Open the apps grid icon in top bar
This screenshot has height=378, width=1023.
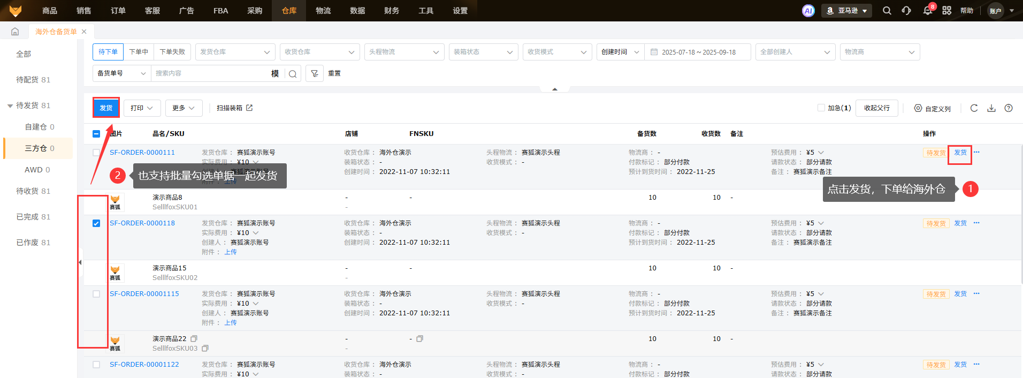click(947, 11)
